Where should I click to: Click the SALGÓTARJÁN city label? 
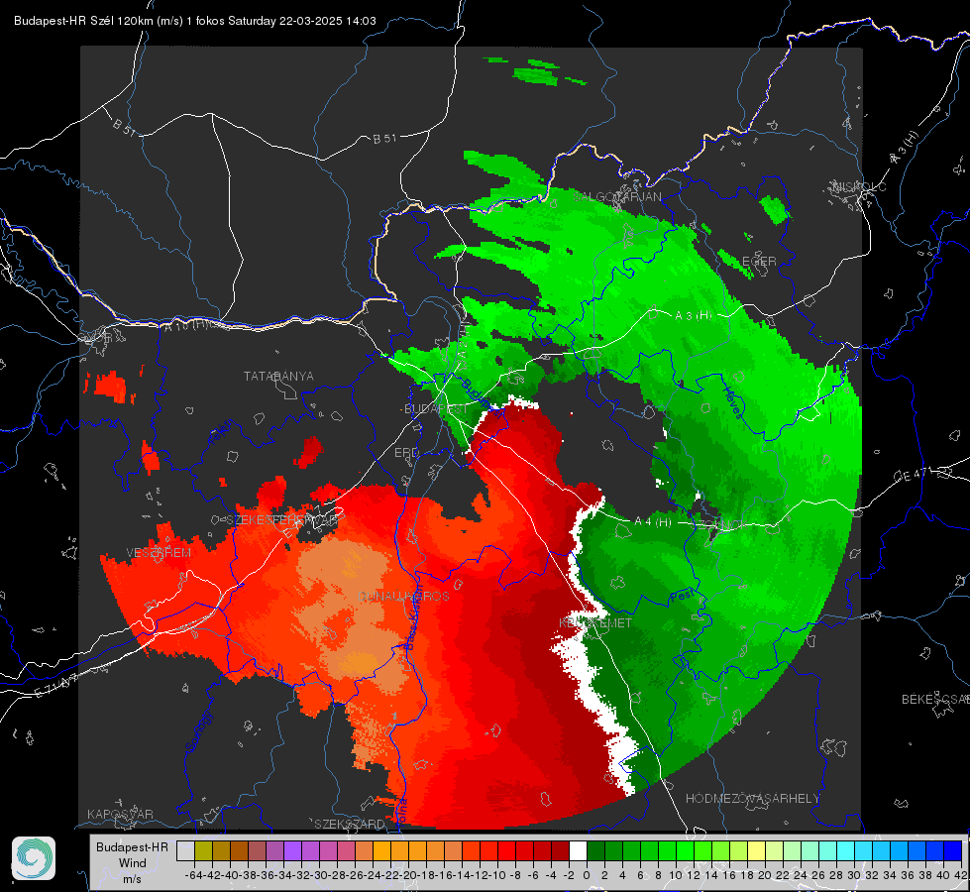pyautogui.click(x=617, y=197)
